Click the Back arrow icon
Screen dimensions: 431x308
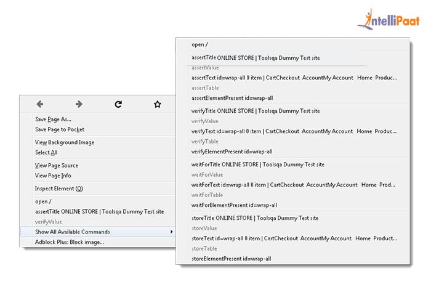point(40,104)
